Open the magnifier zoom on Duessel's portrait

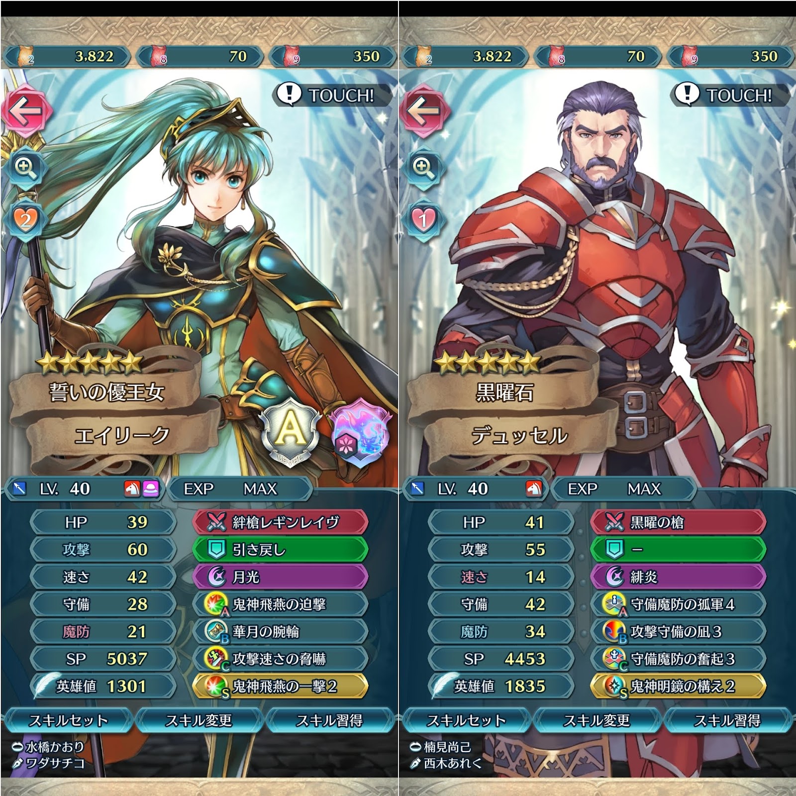point(423,168)
